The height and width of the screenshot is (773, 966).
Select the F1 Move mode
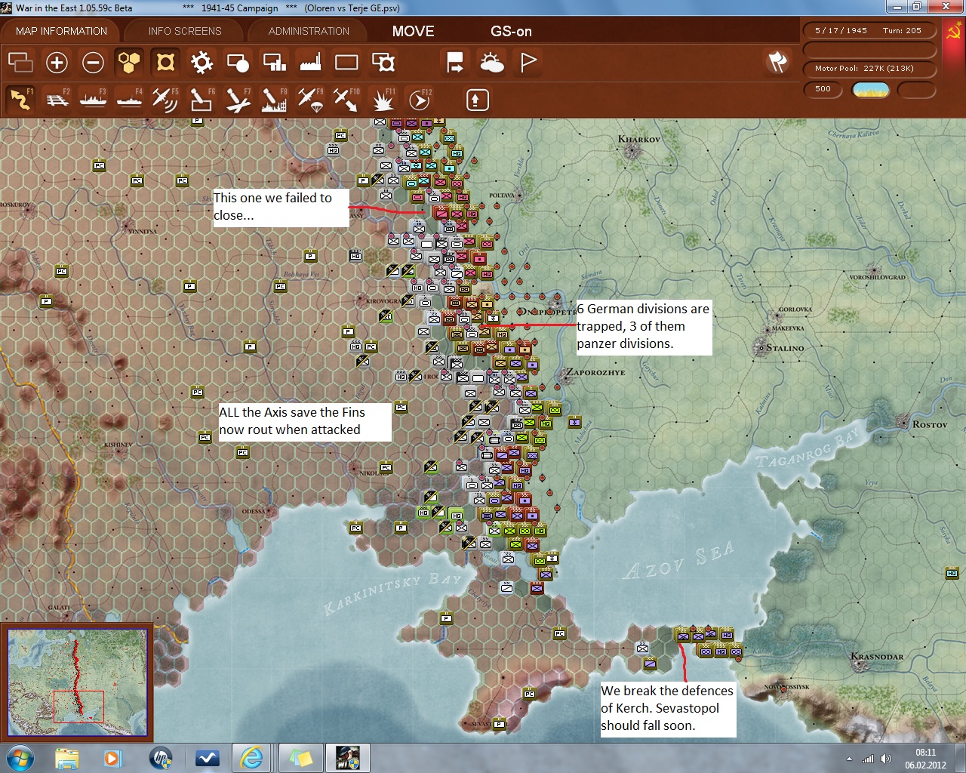tap(20, 100)
